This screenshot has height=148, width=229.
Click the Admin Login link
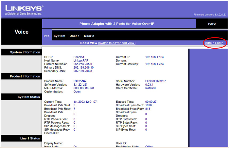(x=214, y=43)
